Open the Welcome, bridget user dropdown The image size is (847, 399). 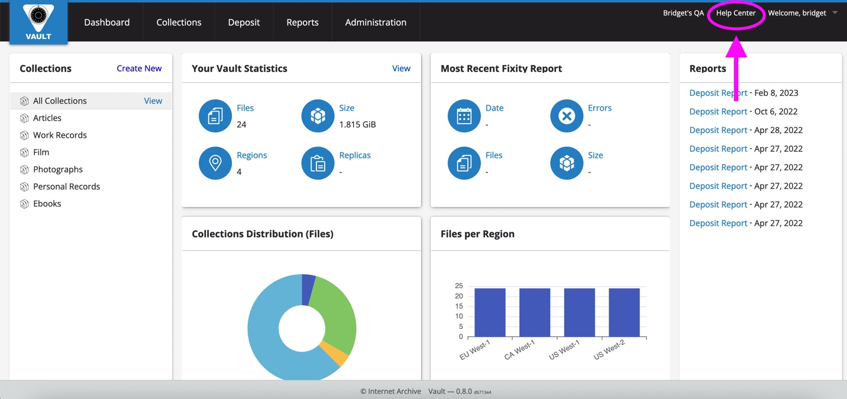pyautogui.click(x=802, y=13)
